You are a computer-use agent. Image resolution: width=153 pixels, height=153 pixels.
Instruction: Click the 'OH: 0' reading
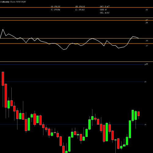(x=103, y=10)
